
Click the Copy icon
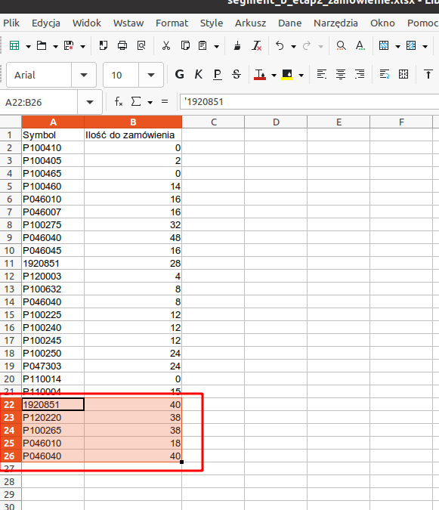point(185,45)
